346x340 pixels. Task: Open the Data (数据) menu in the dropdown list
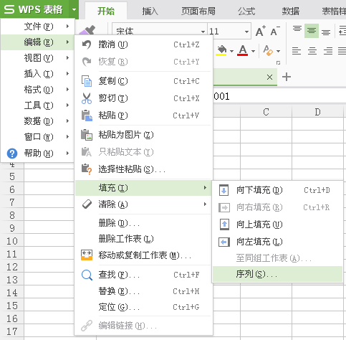[37, 121]
